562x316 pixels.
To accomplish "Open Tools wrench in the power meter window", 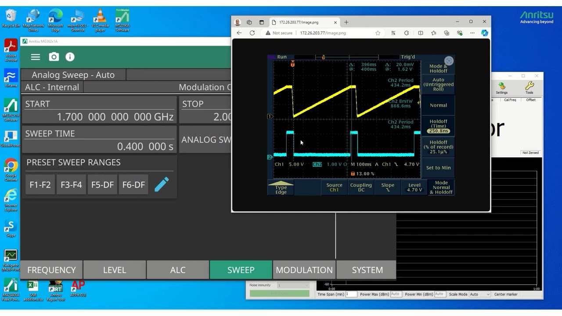I will pyautogui.click(x=529, y=88).
